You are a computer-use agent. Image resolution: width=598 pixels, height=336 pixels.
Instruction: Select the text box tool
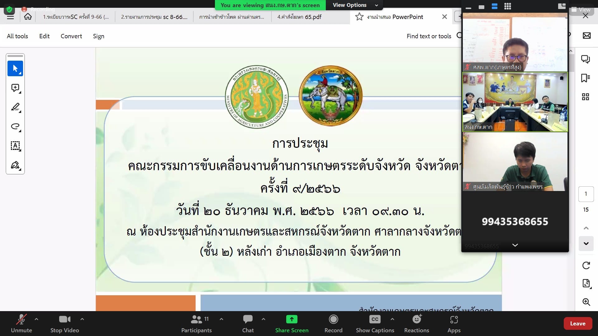click(15, 146)
